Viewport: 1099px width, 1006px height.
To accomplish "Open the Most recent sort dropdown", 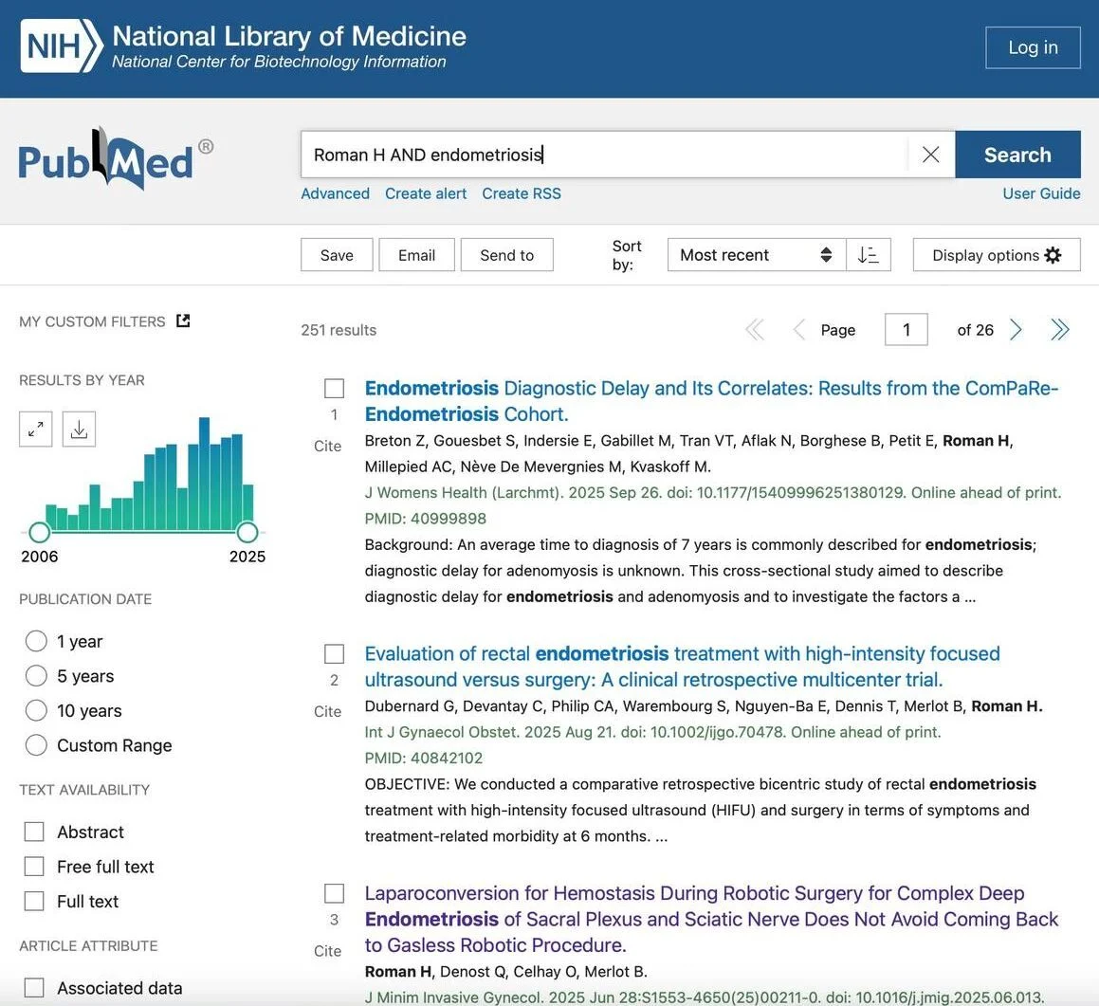I will [756, 255].
